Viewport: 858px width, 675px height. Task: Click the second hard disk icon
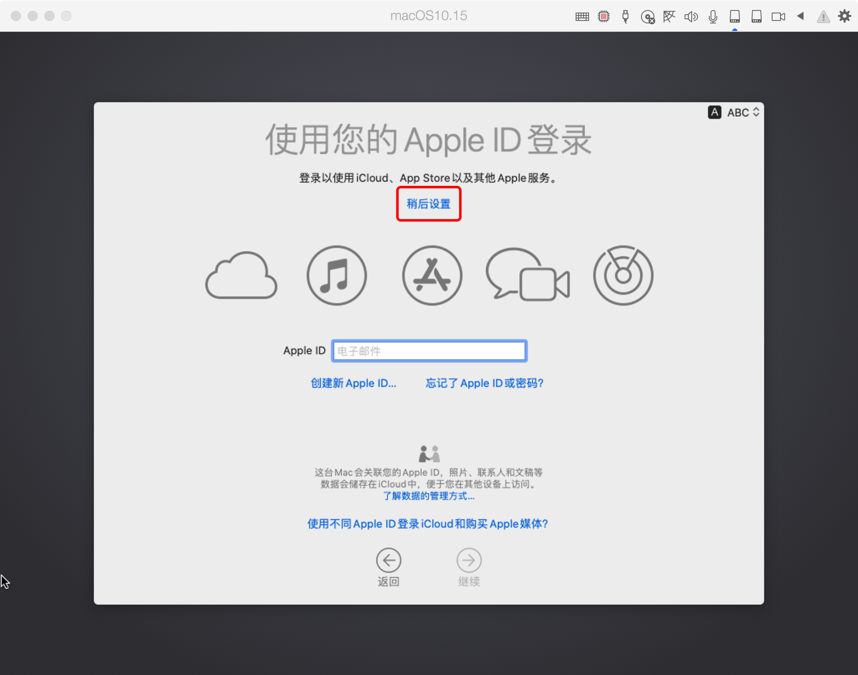click(x=757, y=17)
